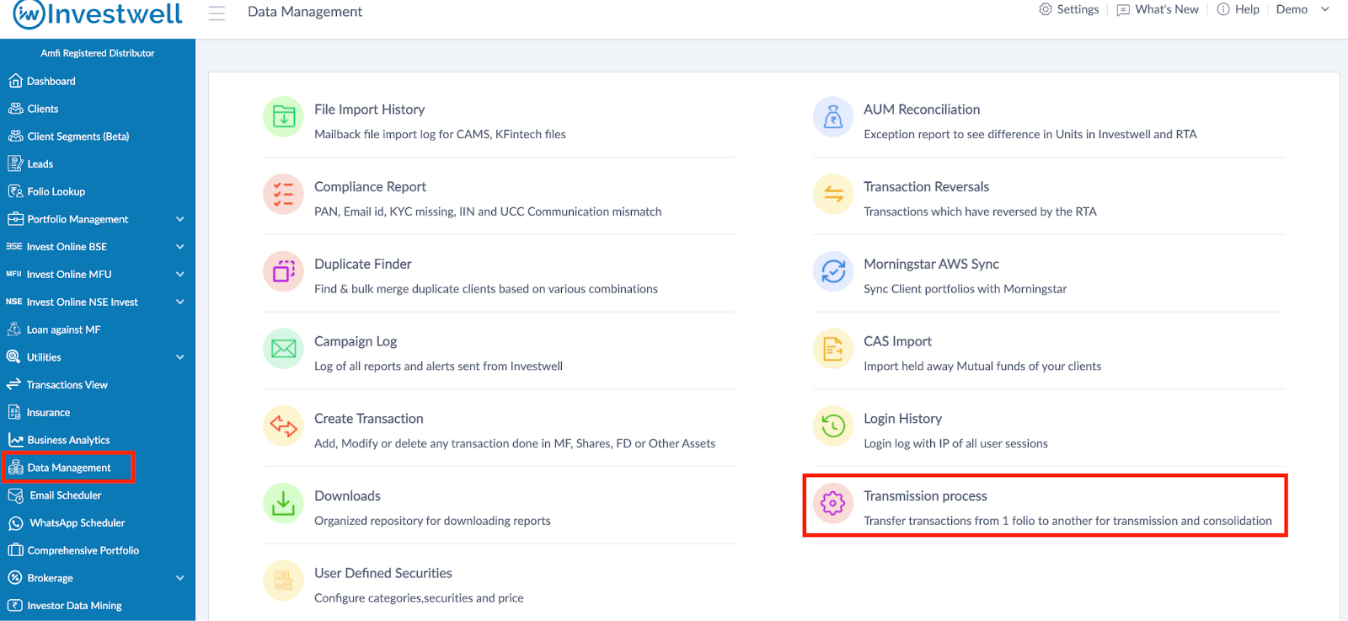Viewport: 1348px width, 621px height.
Task: Click the Dashboard home icon in sidebar
Action: [x=15, y=81]
